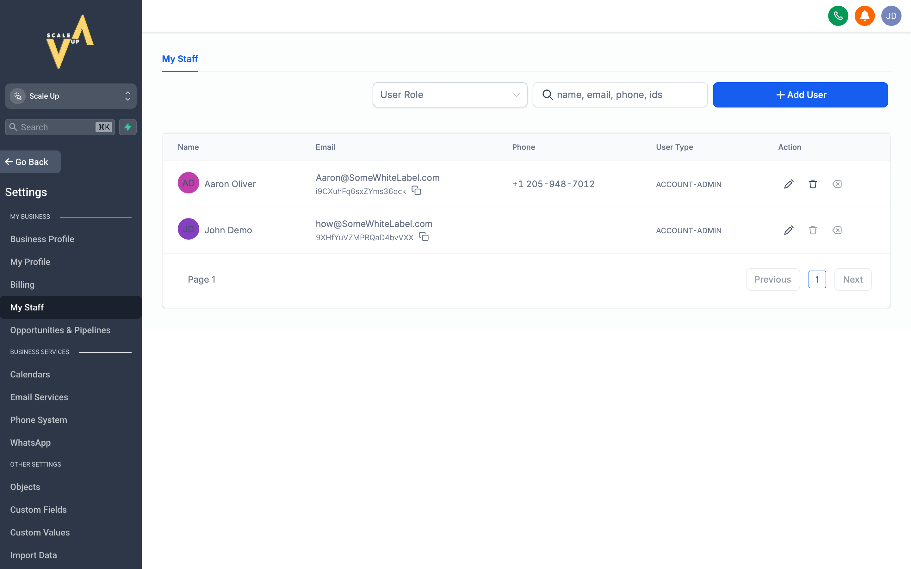The height and width of the screenshot is (569, 911).
Task: Open the Scale Up account switcher
Action: click(71, 96)
